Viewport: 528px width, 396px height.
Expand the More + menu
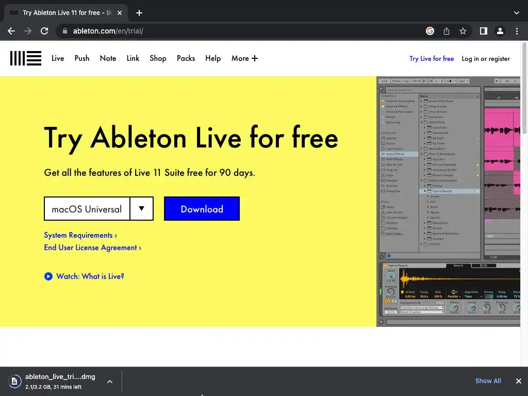pos(244,58)
